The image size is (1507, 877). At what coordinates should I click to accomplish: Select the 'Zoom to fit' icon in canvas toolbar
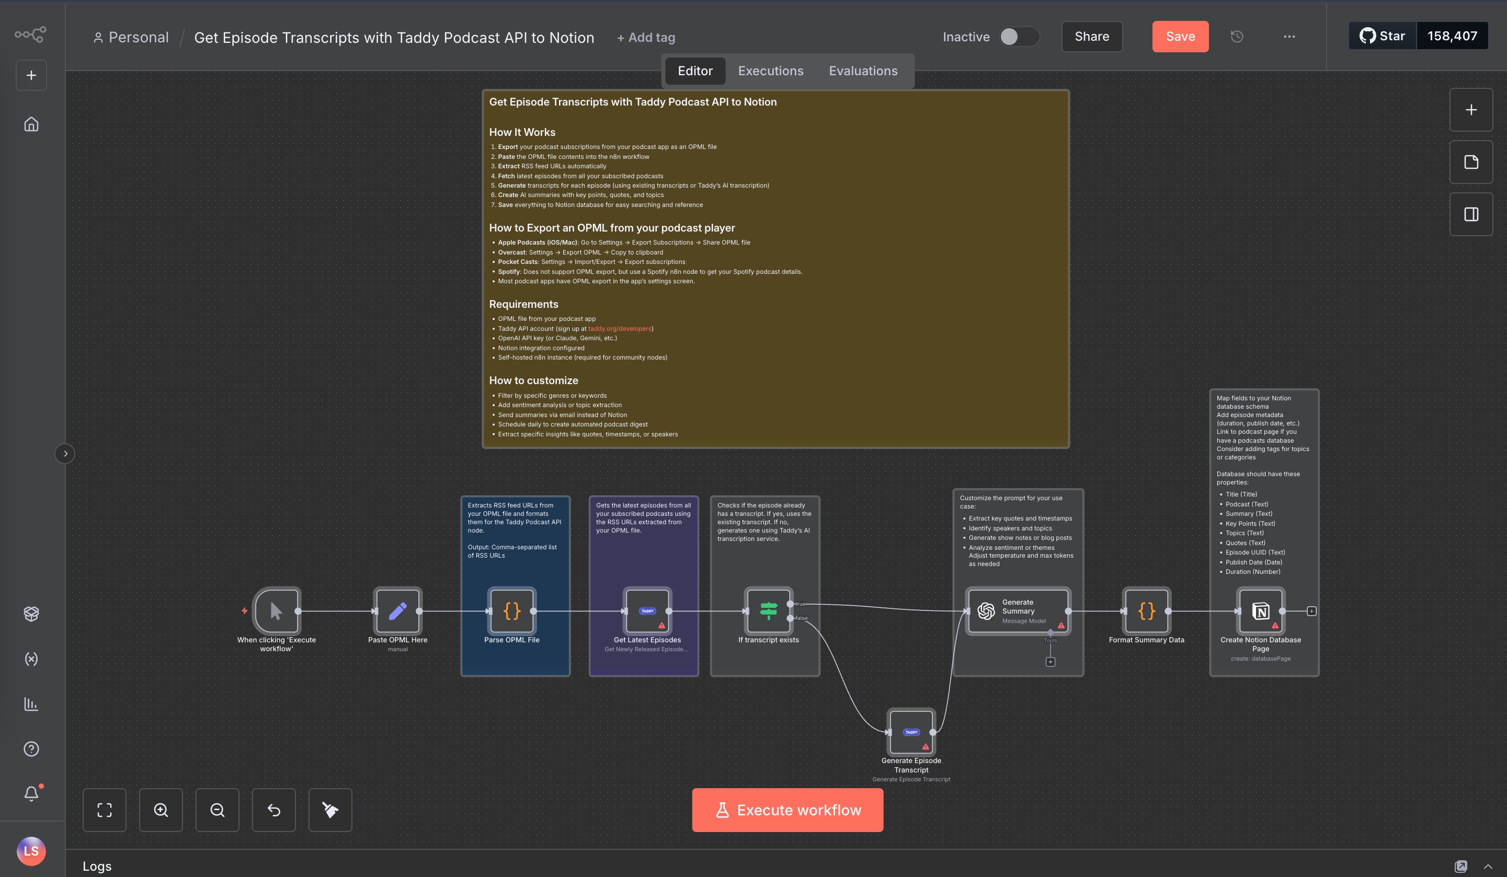[x=105, y=810]
